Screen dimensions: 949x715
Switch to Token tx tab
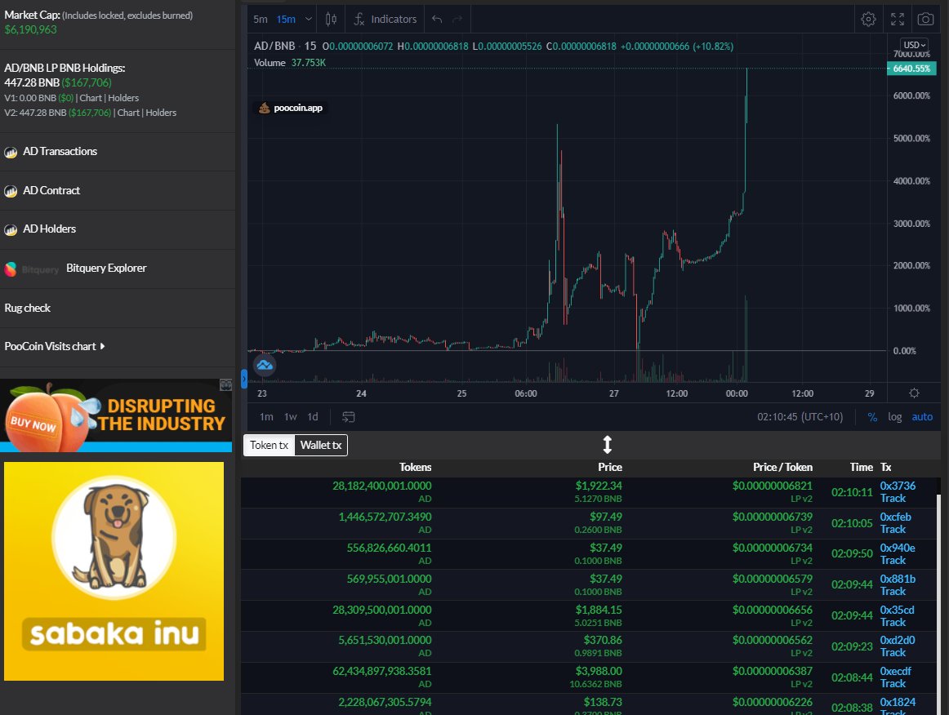[x=269, y=445]
